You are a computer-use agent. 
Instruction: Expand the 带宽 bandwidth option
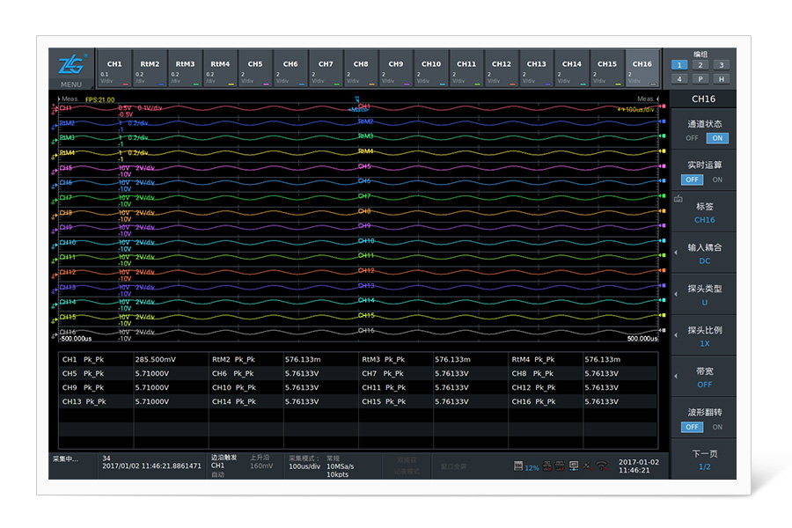click(x=703, y=378)
